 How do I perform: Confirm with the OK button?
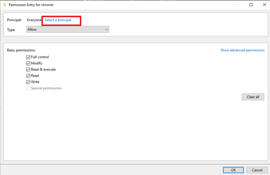click(x=233, y=170)
